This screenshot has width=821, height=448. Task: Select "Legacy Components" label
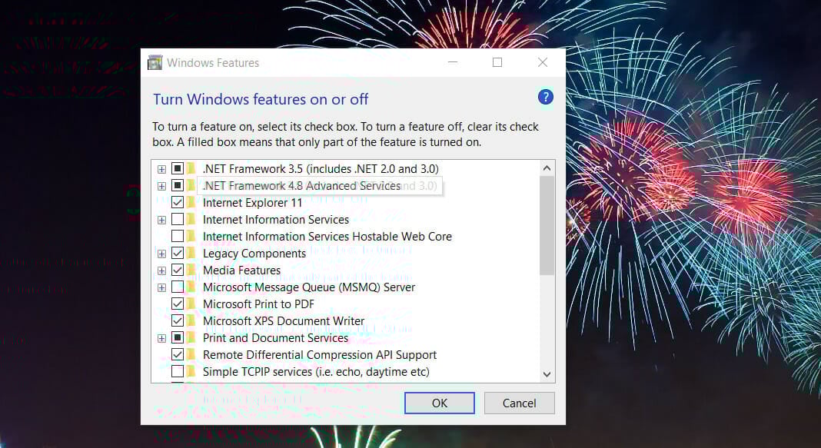coord(254,254)
